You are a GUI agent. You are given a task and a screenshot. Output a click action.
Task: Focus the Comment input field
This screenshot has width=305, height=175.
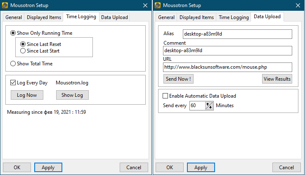[x=227, y=50]
